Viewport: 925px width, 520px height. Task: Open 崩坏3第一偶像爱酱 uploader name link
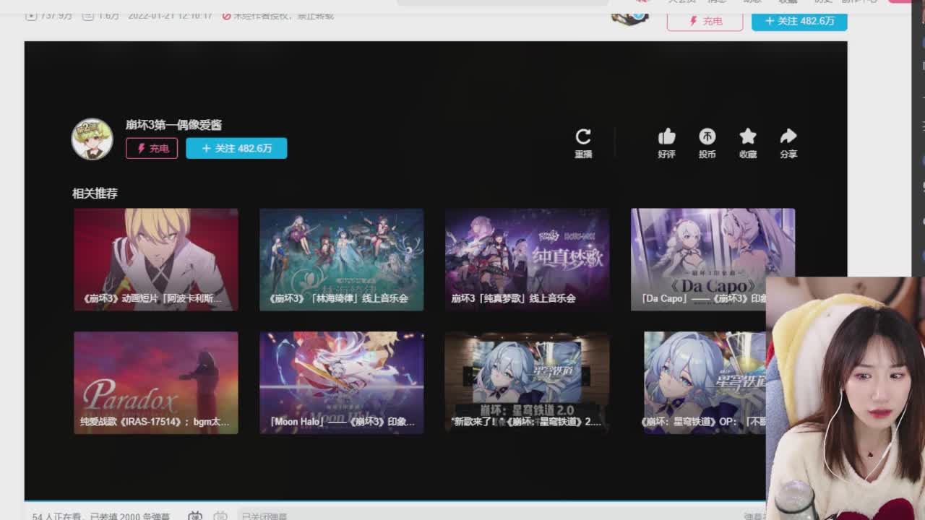(173, 125)
